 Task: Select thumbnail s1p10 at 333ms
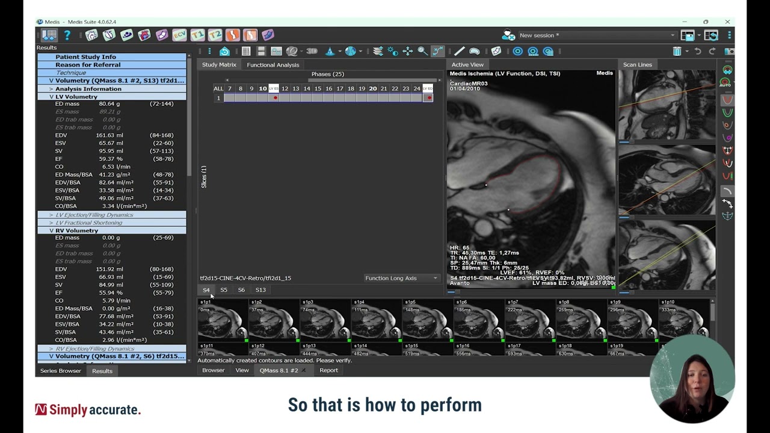tap(683, 321)
